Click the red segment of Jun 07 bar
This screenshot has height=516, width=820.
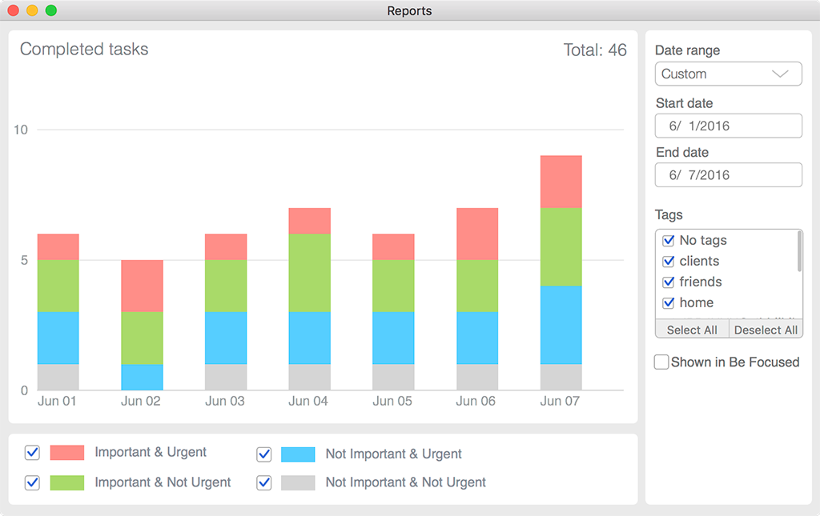coord(561,182)
